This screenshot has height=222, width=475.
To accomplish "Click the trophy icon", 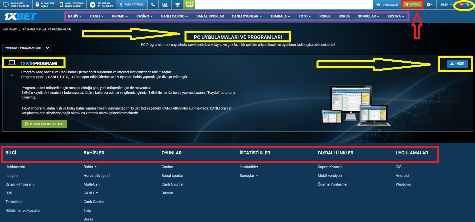I will click(177, 4).
